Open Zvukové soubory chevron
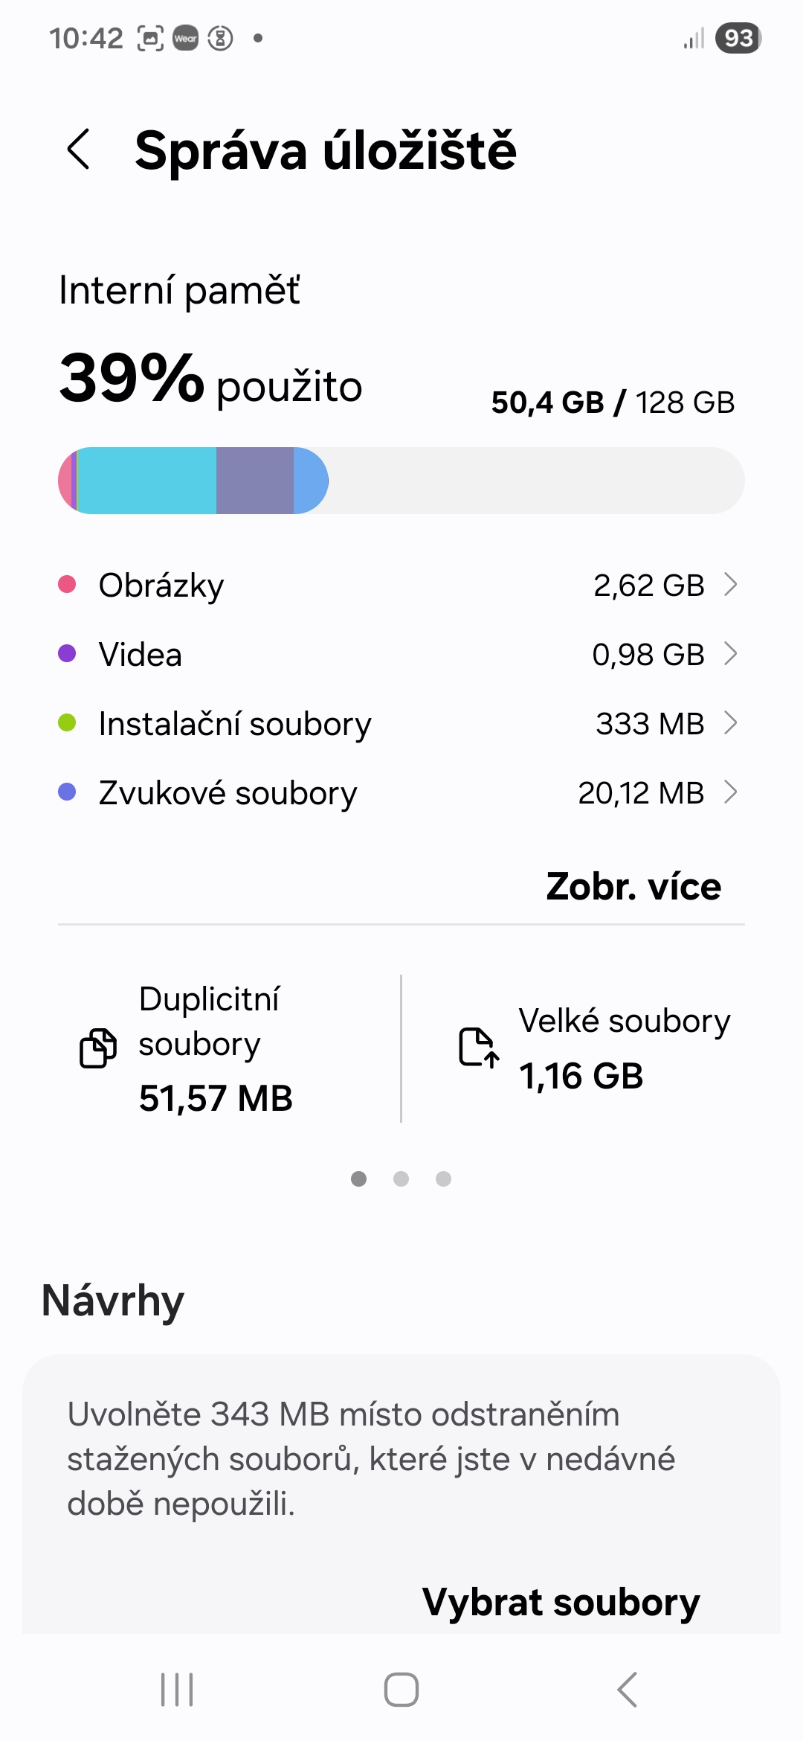Image resolution: width=803 pixels, height=1741 pixels. pos(731,792)
